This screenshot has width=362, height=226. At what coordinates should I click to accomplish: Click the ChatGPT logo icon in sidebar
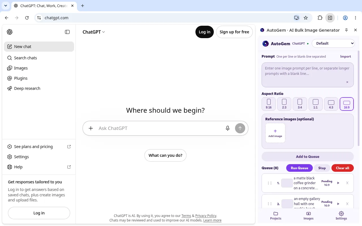tap(10, 32)
